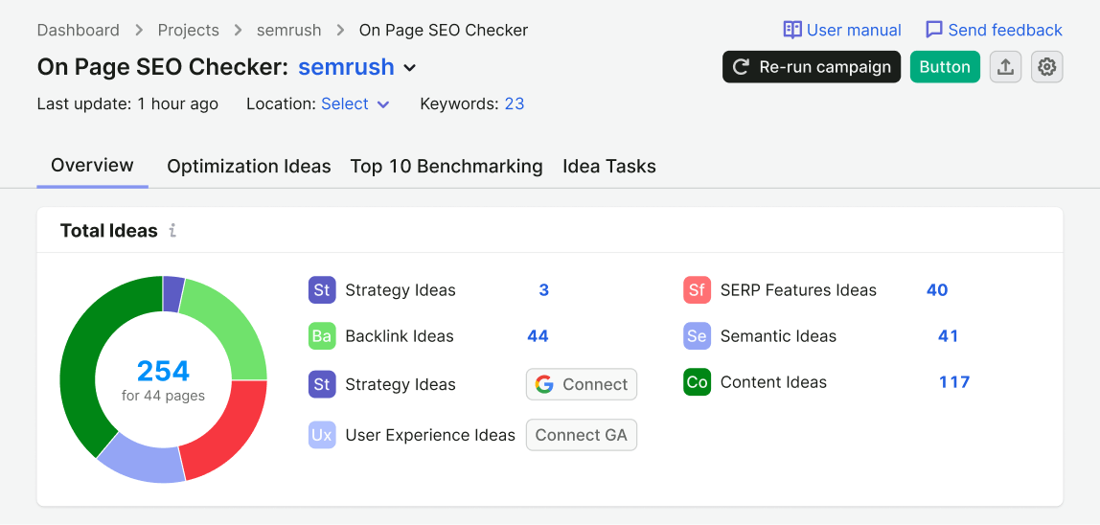Click the Google Connect button
Image resolution: width=1100 pixels, height=525 pixels.
click(582, 384)
